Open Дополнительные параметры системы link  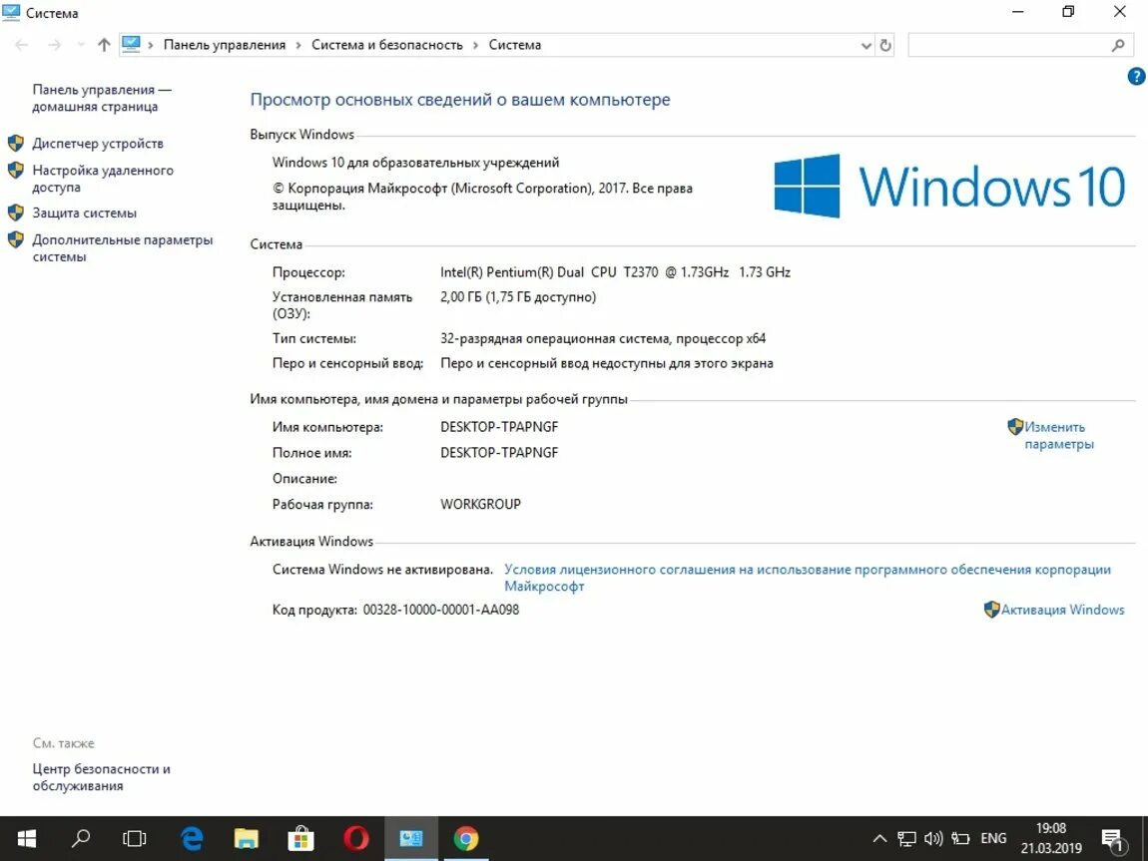point(122,248)
